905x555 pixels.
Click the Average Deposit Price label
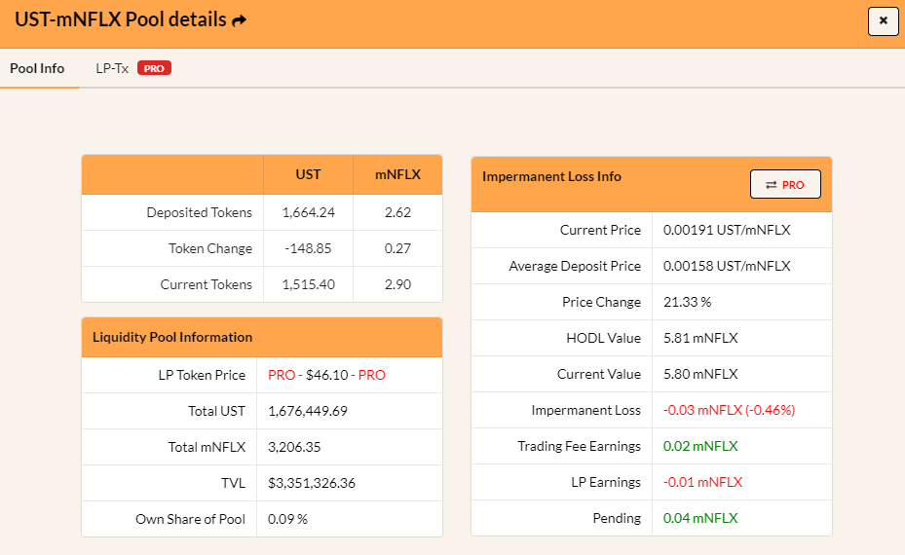coord(575,266)
